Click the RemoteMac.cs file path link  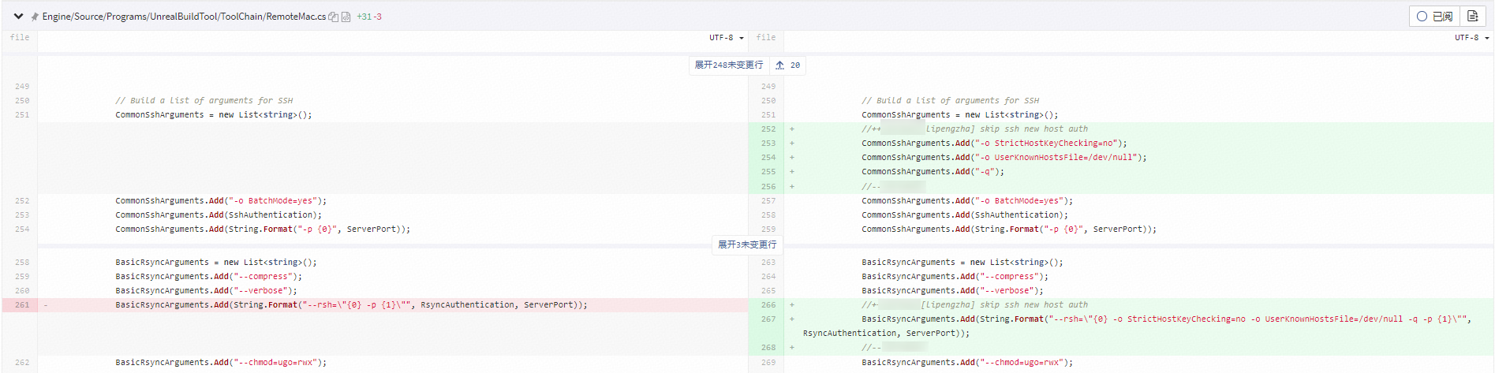(184, 17)
